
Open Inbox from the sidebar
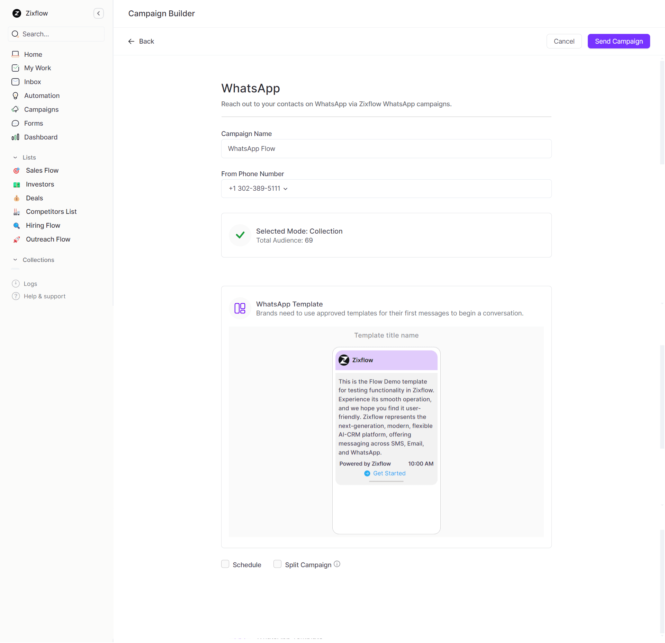[x=32, y=82]
